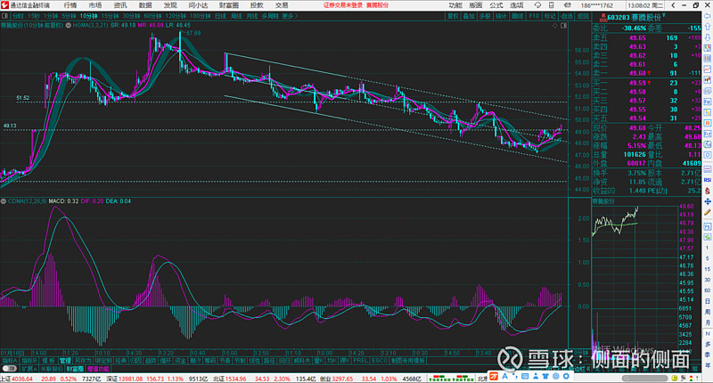Select the 模板 tab
The width and height of the screenshot is (713, 383).
(49, 360)
